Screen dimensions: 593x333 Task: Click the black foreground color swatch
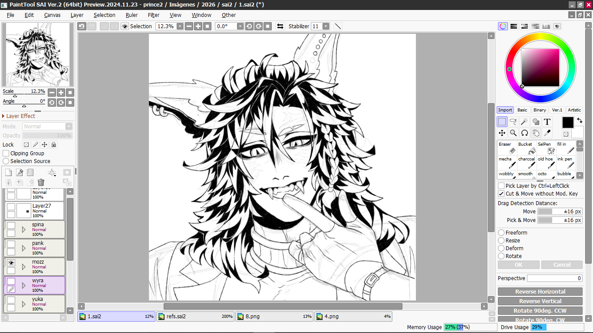[568, 123]
